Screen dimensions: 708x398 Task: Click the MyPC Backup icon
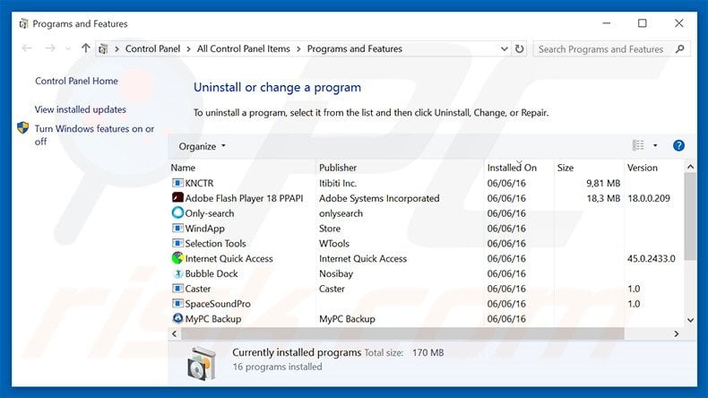tap(177, 318)
